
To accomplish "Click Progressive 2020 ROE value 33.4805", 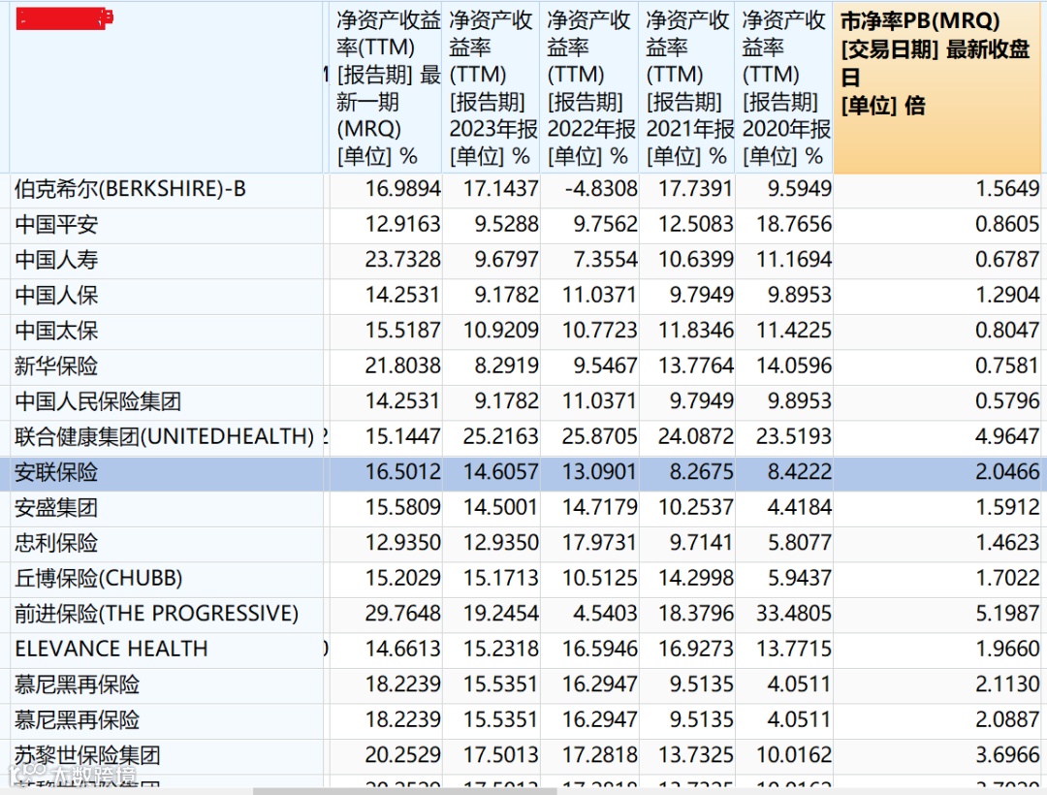I will [794, 614].
